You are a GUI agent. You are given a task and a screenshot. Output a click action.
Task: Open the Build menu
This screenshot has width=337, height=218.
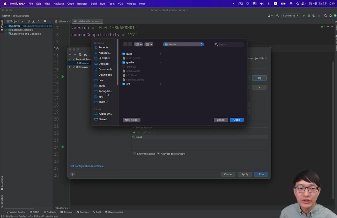[x=93, y=4]
